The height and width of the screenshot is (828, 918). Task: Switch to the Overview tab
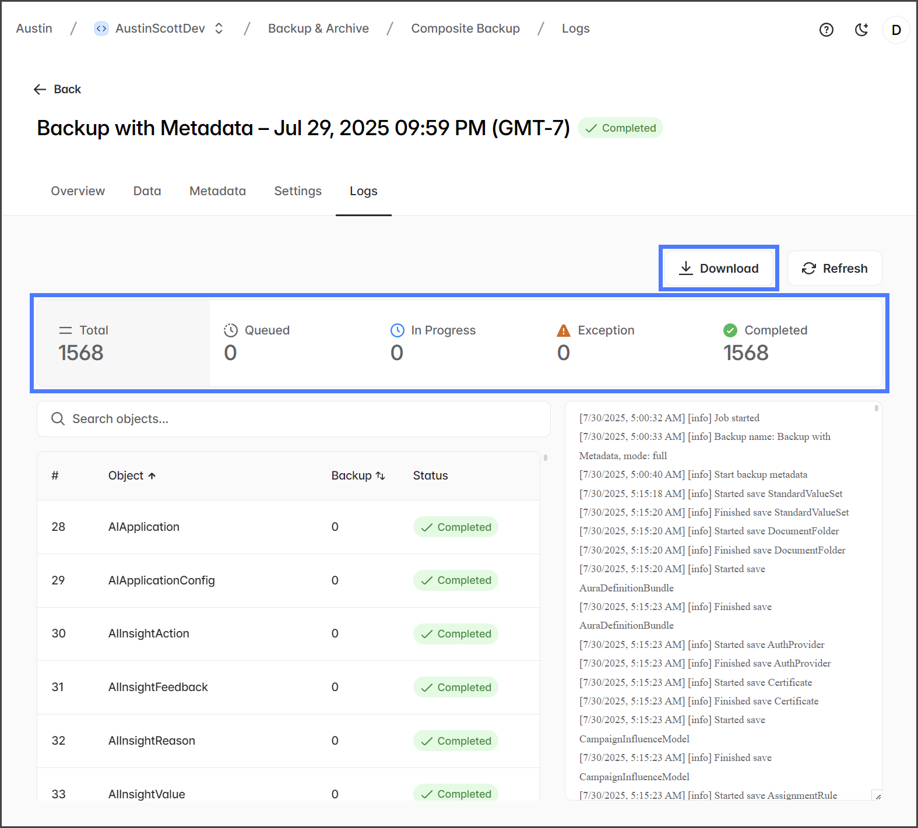point(78,191)
